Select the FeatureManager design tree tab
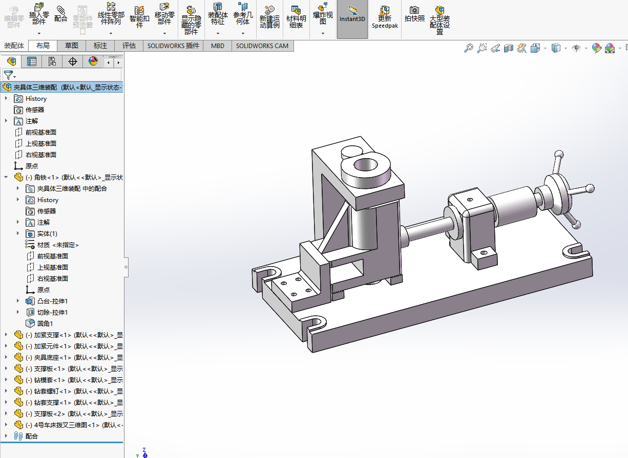Viewport: 628px width, 458px height. click(x=11, y=62)
